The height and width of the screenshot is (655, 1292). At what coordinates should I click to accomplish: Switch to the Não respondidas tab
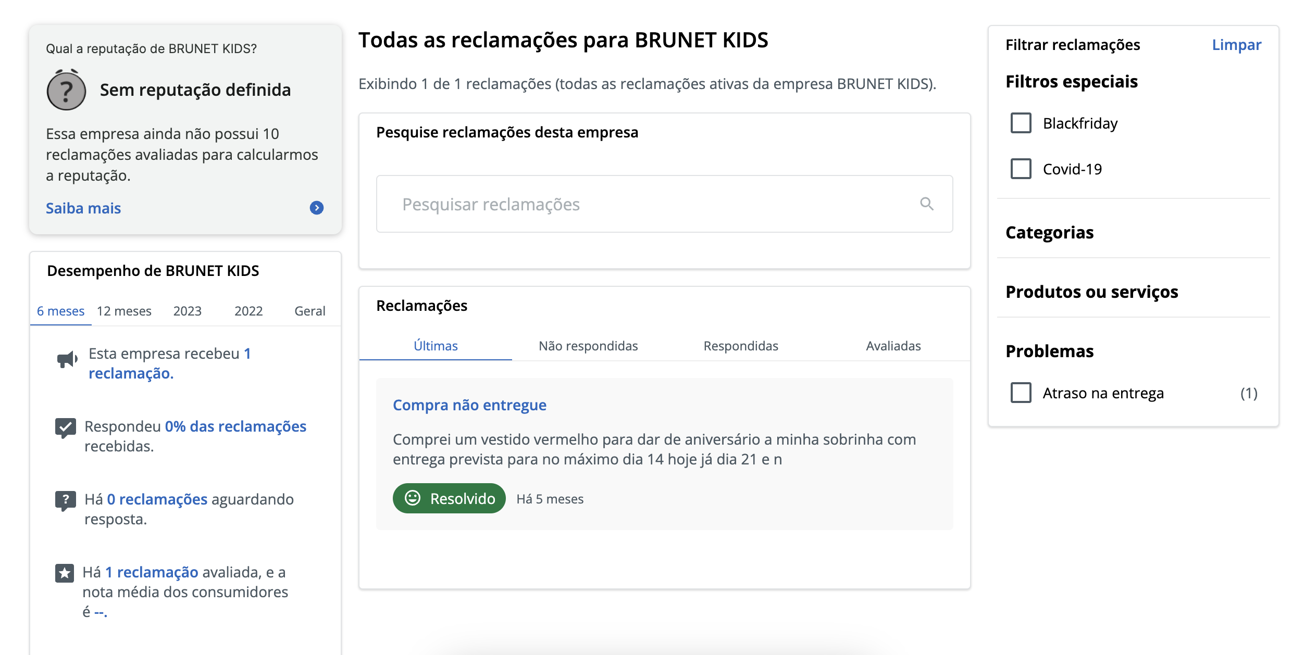click(588, 346)
